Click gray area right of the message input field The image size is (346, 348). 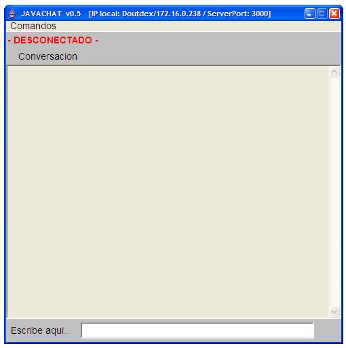pyautogui.click(x=327, y=330)
